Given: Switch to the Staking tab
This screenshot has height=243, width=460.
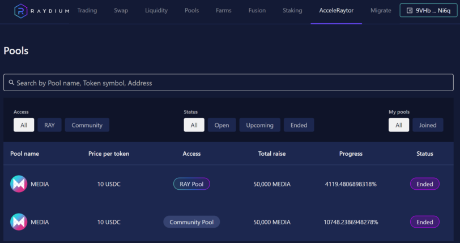Looking at the screenshot, I should tap(292, 11).
